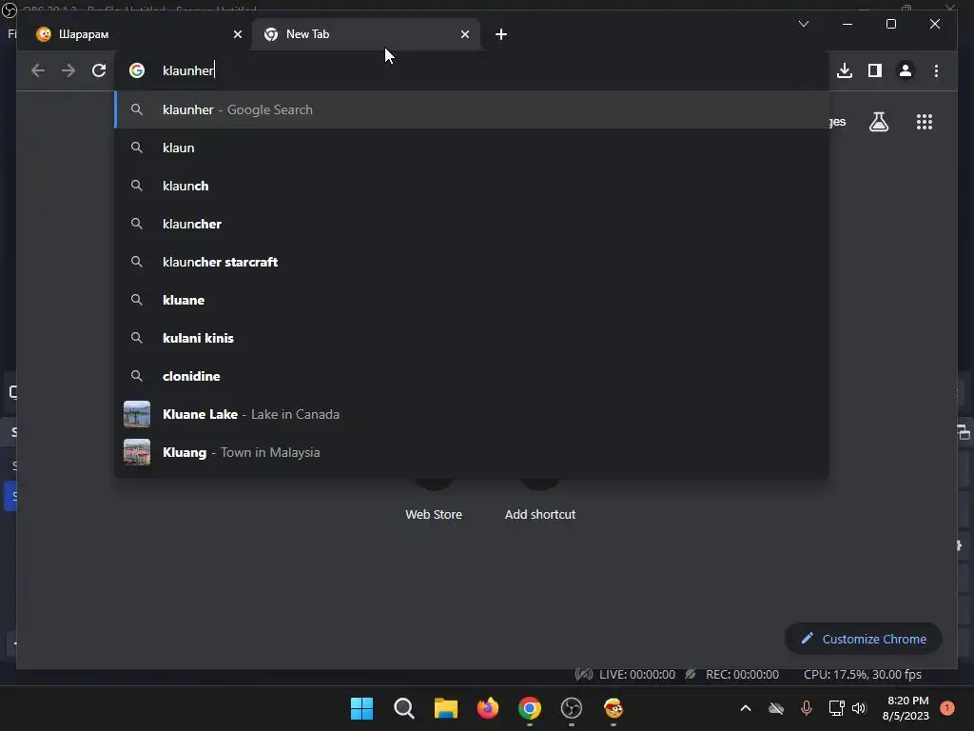Open the Kluane Lake entity suggestion
974x731 pixels.
point(472,414)
